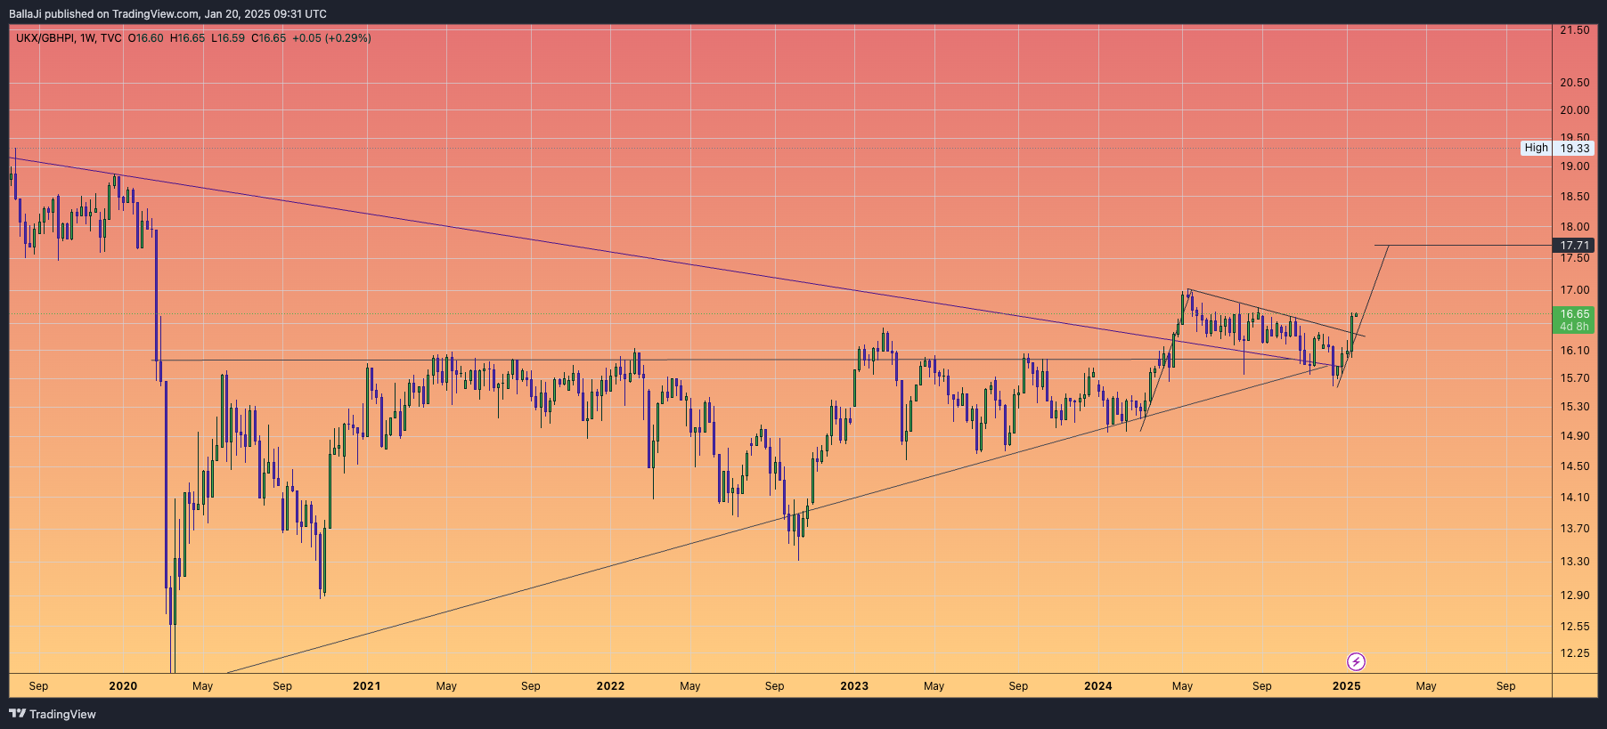Click the 17.00 price scale label
1607x729 pixels.
tap(1575, 290)
